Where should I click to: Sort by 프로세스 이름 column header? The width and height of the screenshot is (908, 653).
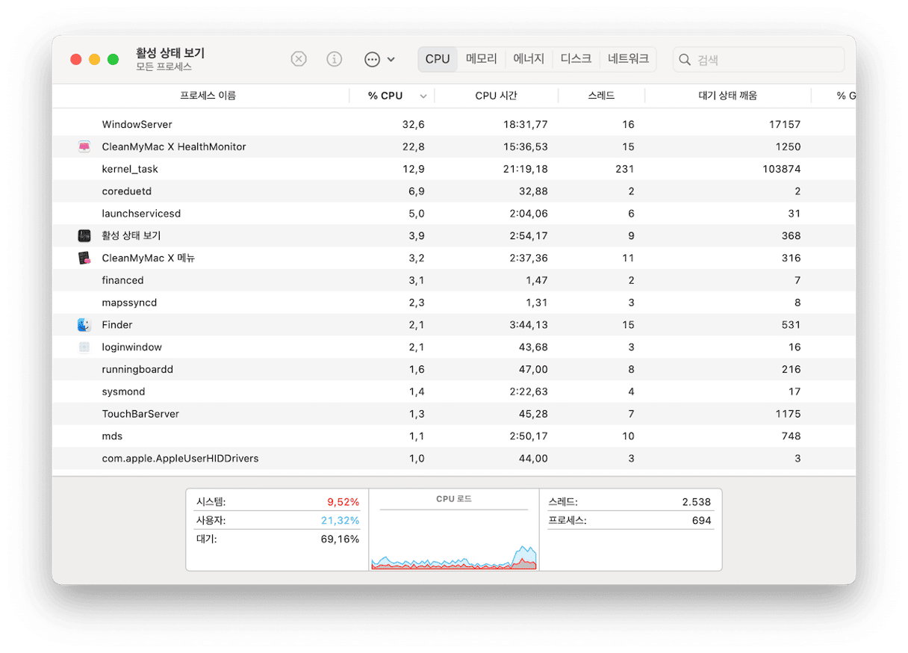[x=208, y=96]
